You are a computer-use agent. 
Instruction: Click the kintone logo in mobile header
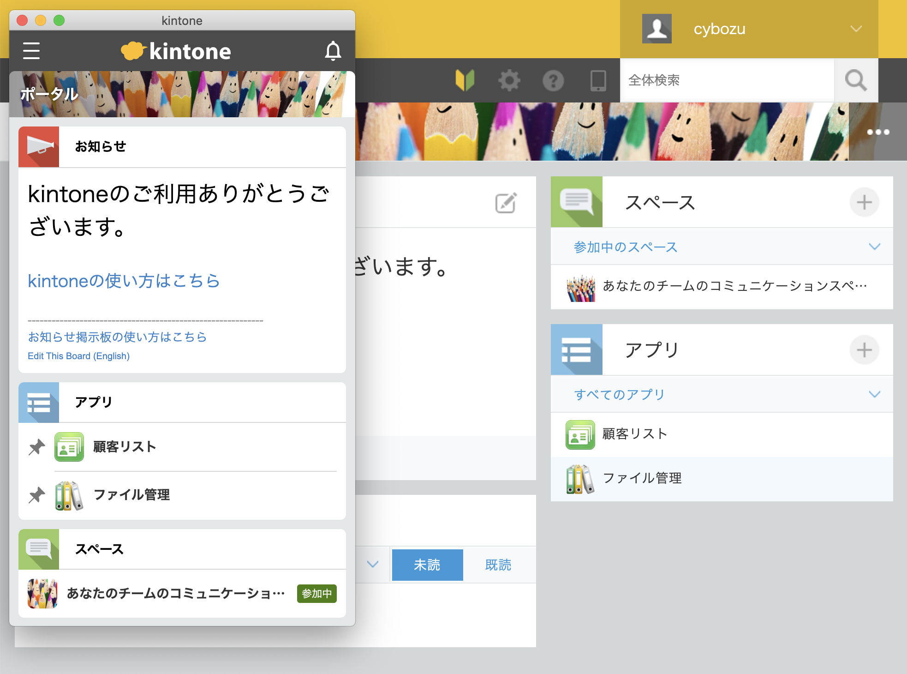pos(176,51)
